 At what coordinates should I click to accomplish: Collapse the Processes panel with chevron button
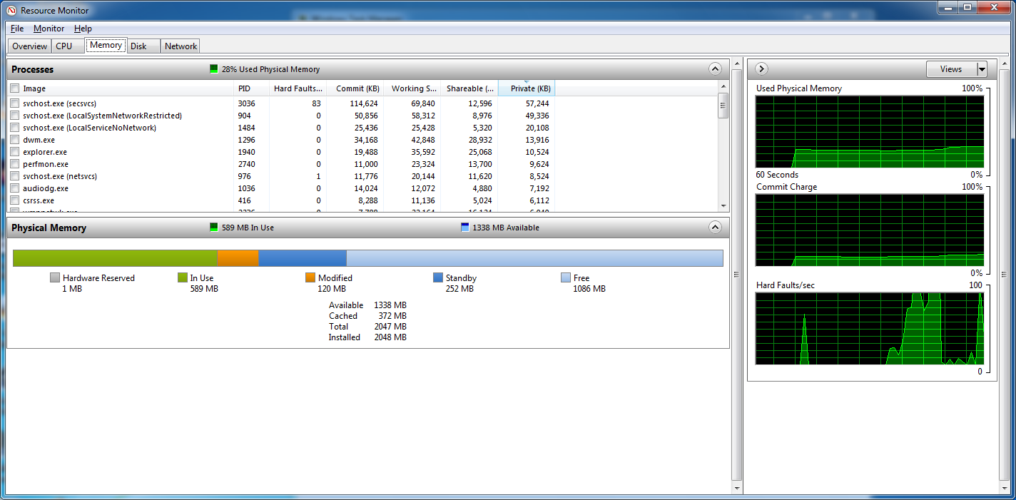[715, 69]
